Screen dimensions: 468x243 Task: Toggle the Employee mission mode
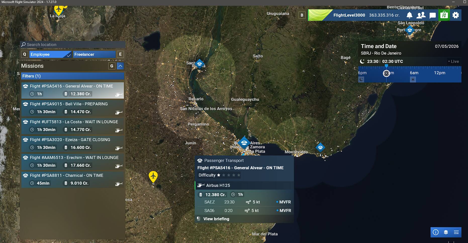[x=50, y=54]
